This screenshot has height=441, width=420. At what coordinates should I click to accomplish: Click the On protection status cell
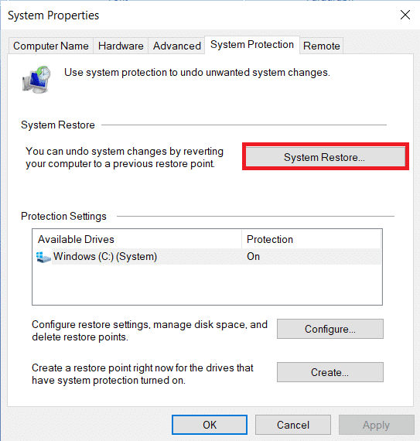253,257
